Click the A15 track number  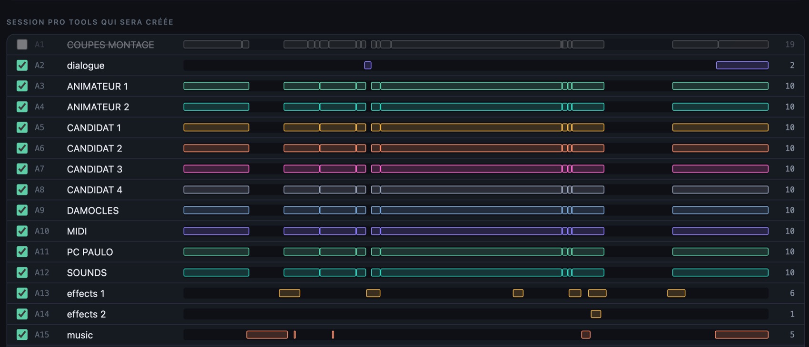pos(42,335)
